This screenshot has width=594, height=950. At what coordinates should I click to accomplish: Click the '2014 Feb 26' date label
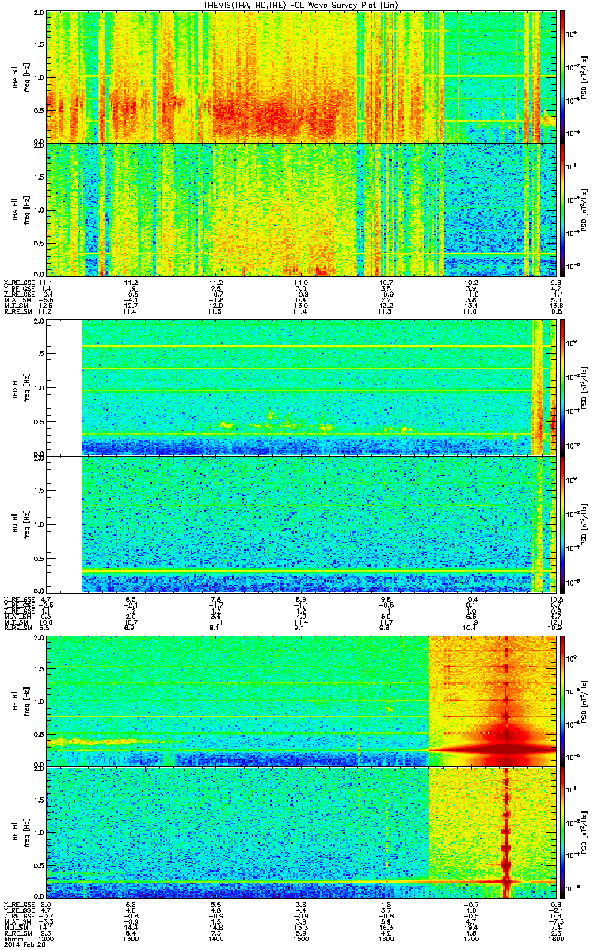click(23, 946)
